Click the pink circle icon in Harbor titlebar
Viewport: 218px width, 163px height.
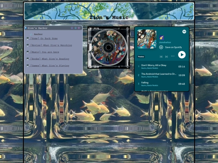coord(79,28)
